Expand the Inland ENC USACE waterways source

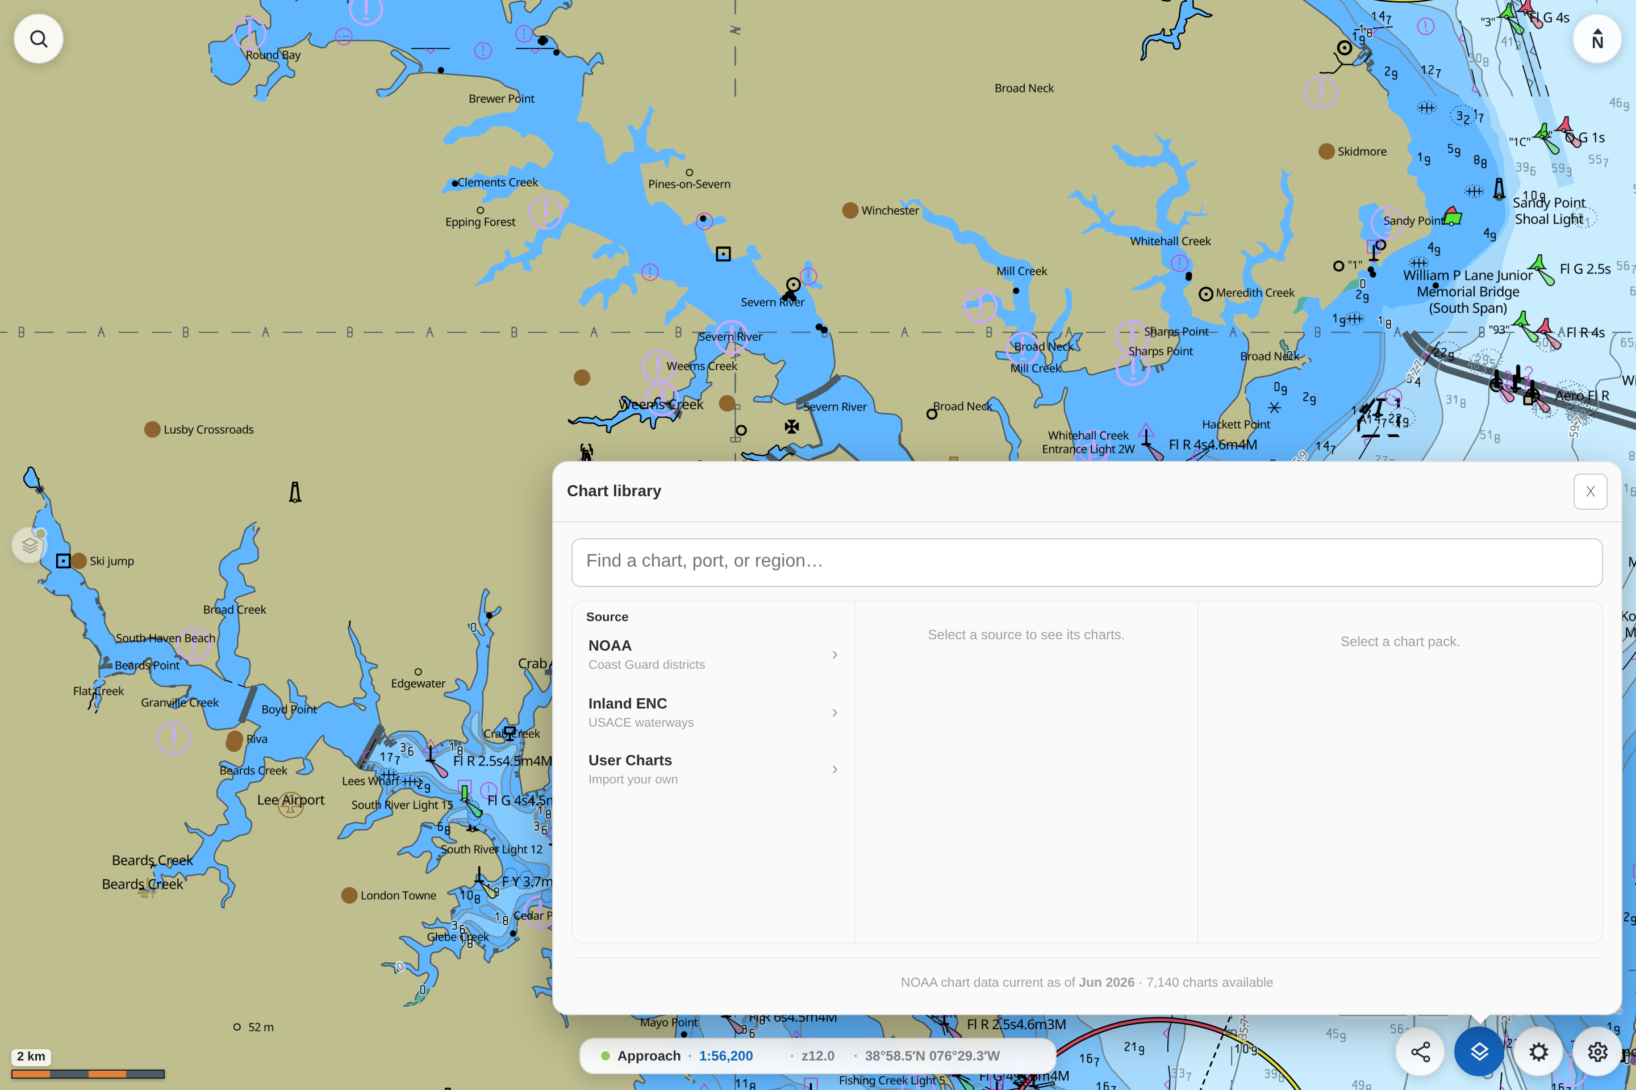713,712
